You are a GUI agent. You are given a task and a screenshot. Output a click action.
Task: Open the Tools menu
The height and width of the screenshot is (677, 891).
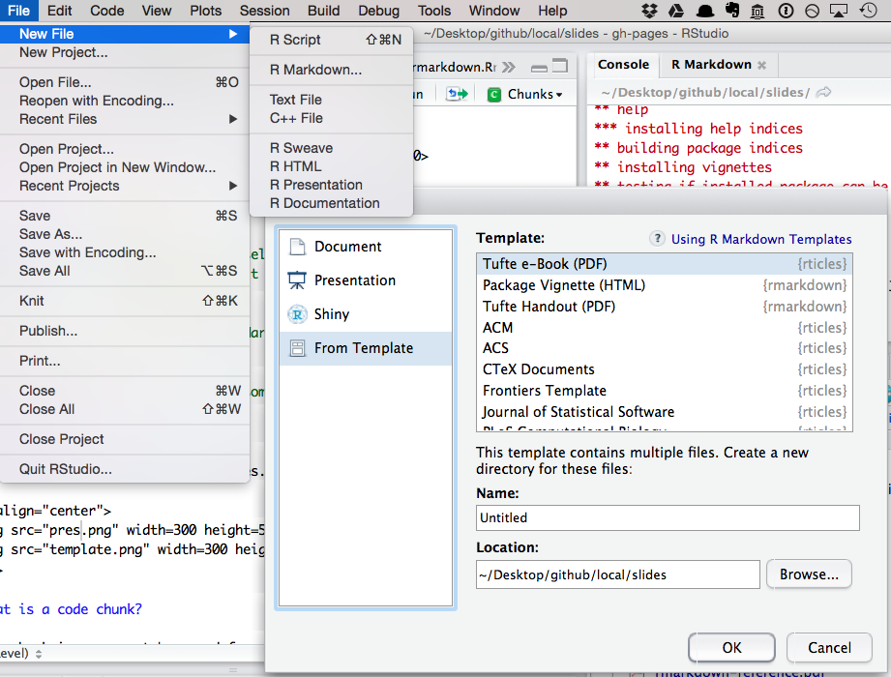pos(434,11)
